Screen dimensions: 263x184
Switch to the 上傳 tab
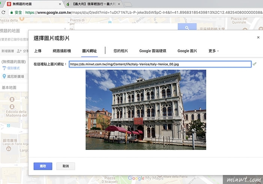(38, 51)
